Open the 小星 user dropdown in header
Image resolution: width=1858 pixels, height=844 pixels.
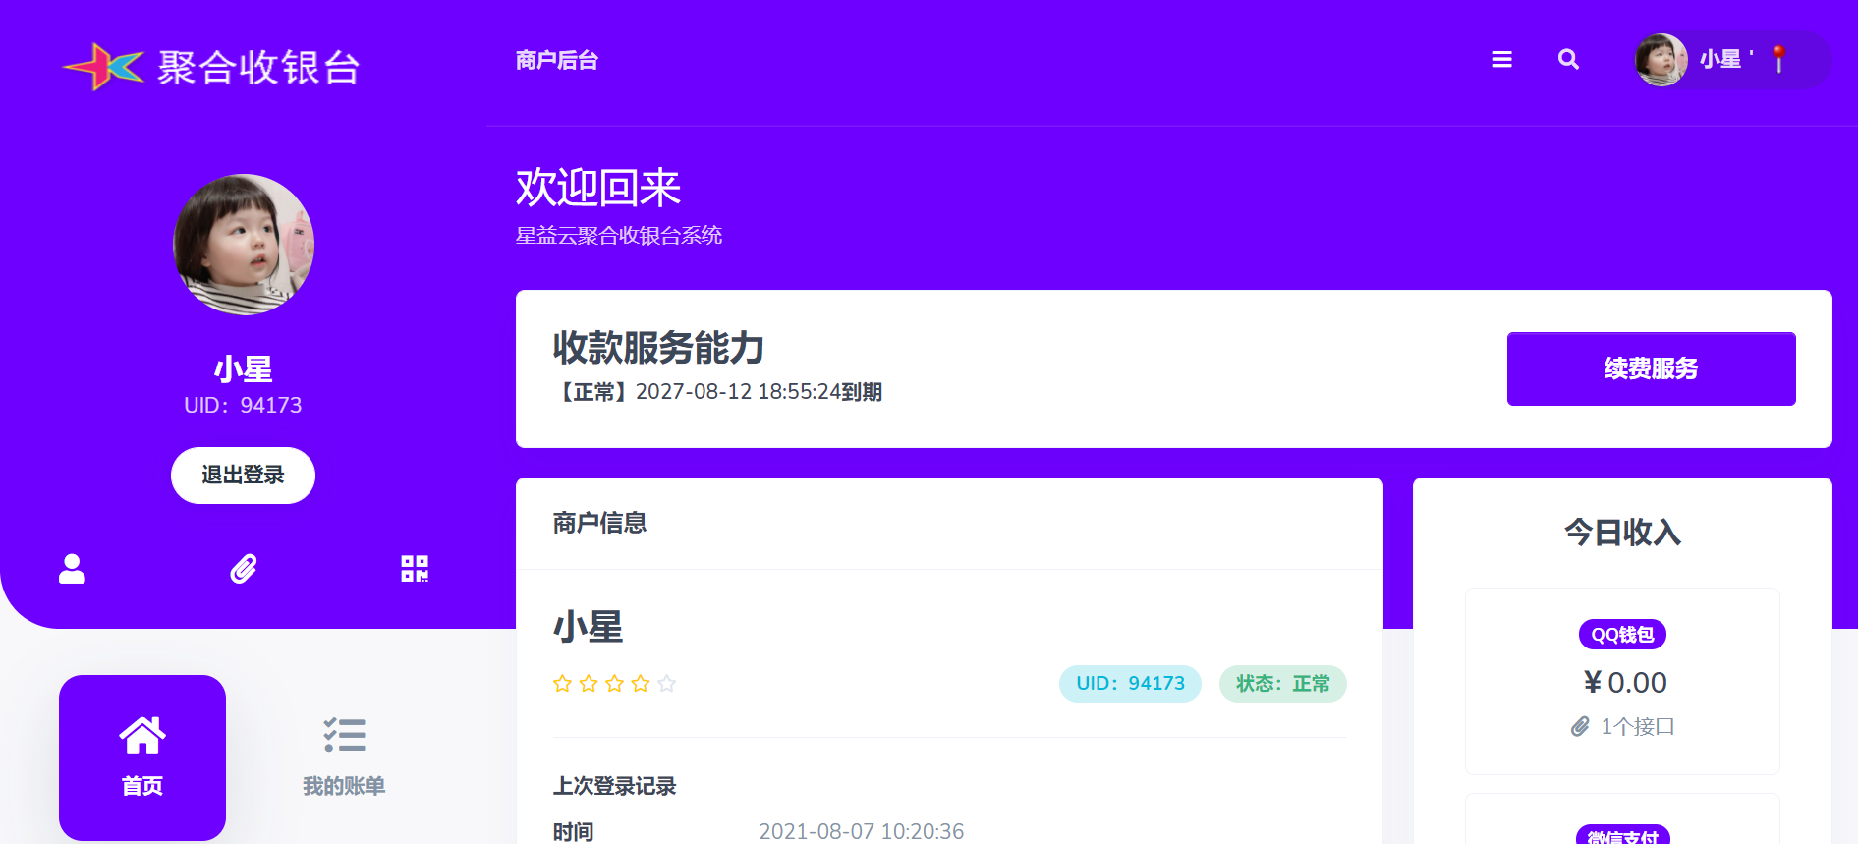tap(1719, 60)
